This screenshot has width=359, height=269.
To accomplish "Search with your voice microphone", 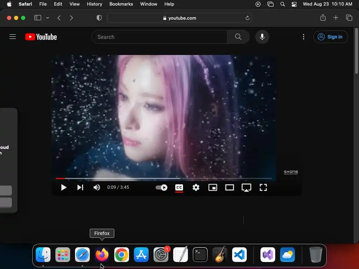I will (x=262, y=37).
